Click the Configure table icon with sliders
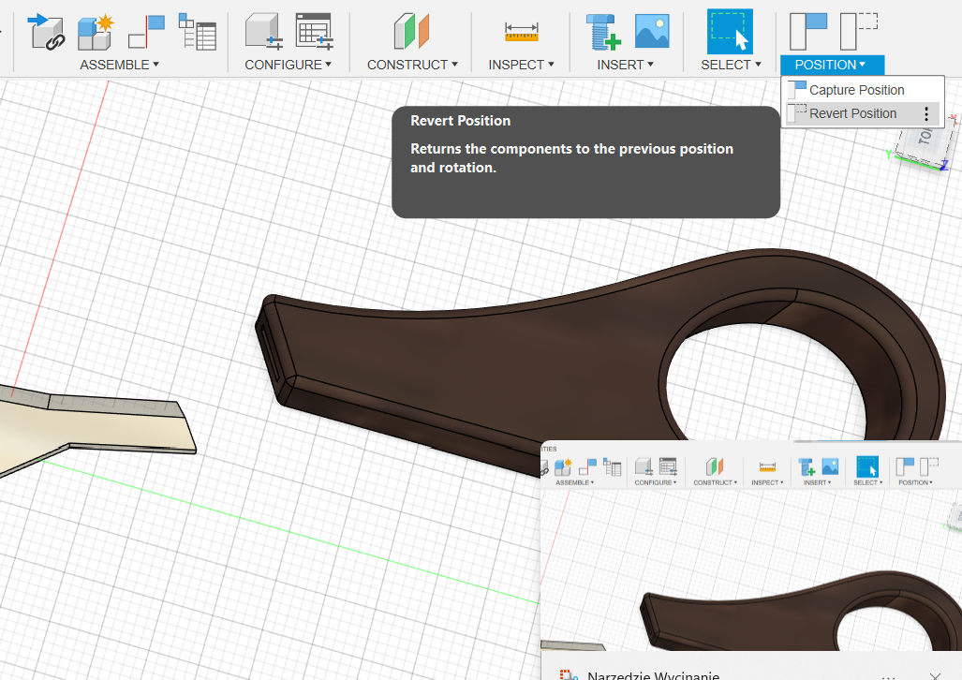The width and height of the screenshot is (962, 680). (315, 31)
